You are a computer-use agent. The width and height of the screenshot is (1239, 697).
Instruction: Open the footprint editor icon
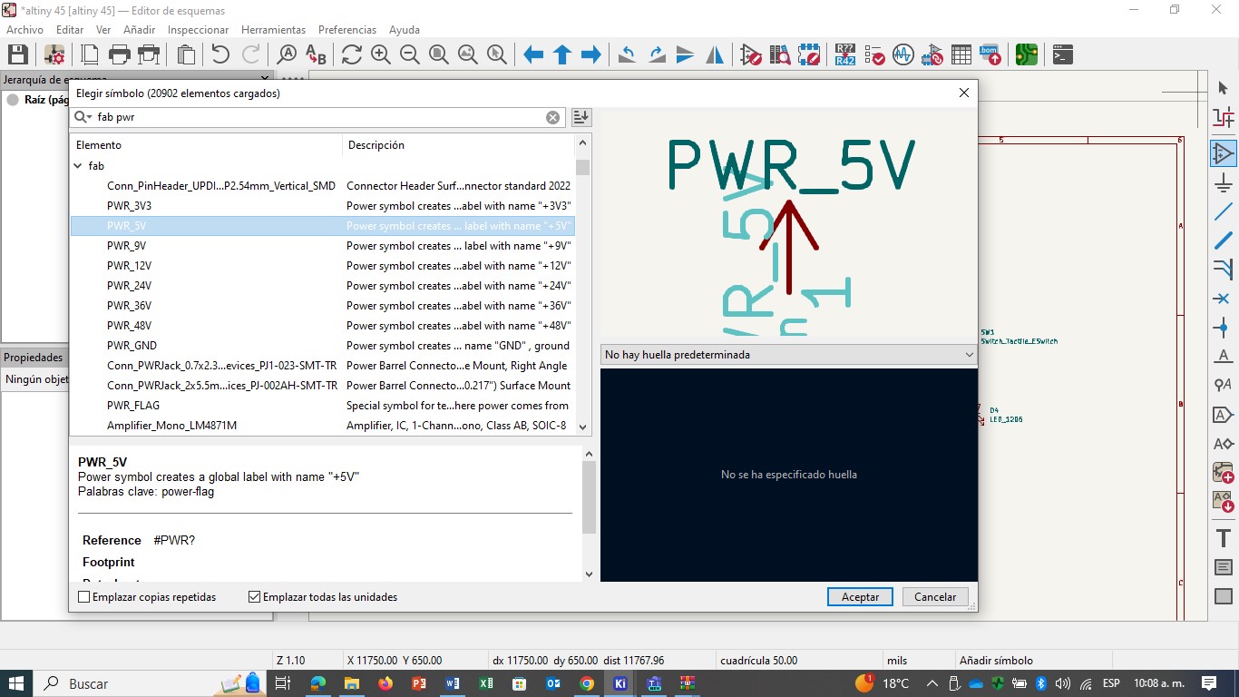(809, 54)
